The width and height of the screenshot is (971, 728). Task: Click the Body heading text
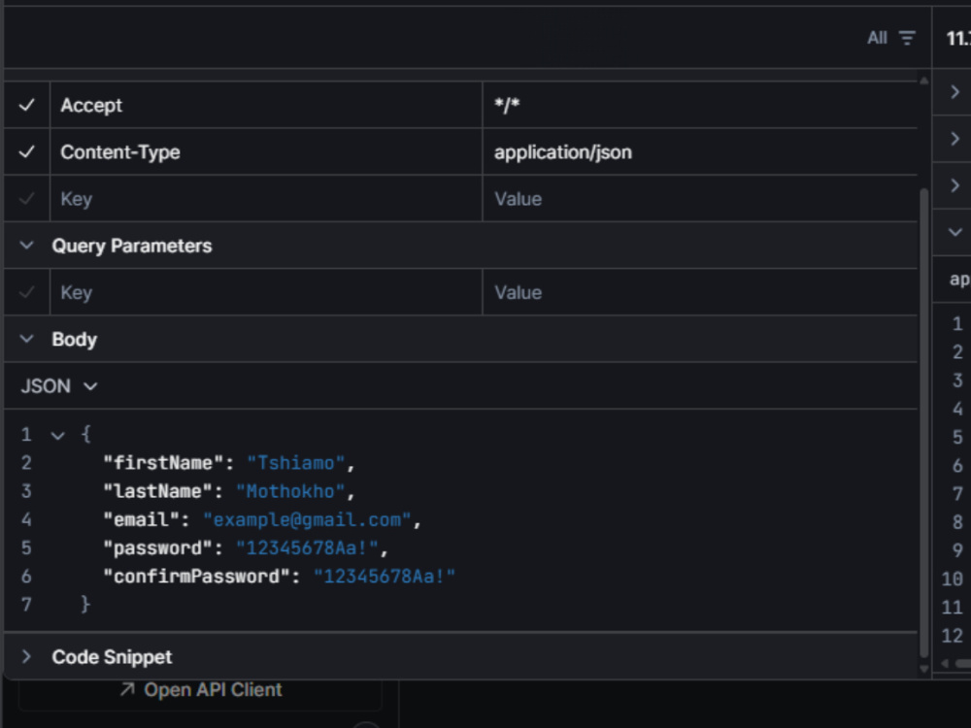tap(75, 339)
